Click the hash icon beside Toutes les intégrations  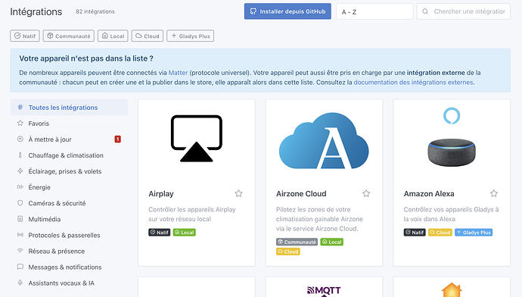[20, 108]
